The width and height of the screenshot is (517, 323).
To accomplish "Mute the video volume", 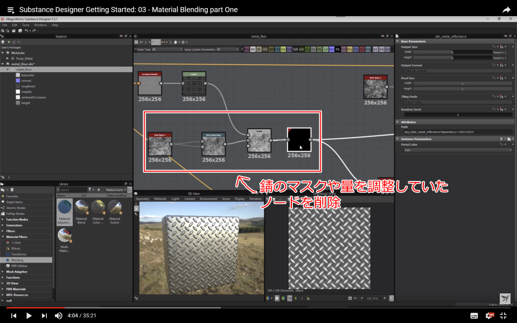I will [x=58, y=316].
